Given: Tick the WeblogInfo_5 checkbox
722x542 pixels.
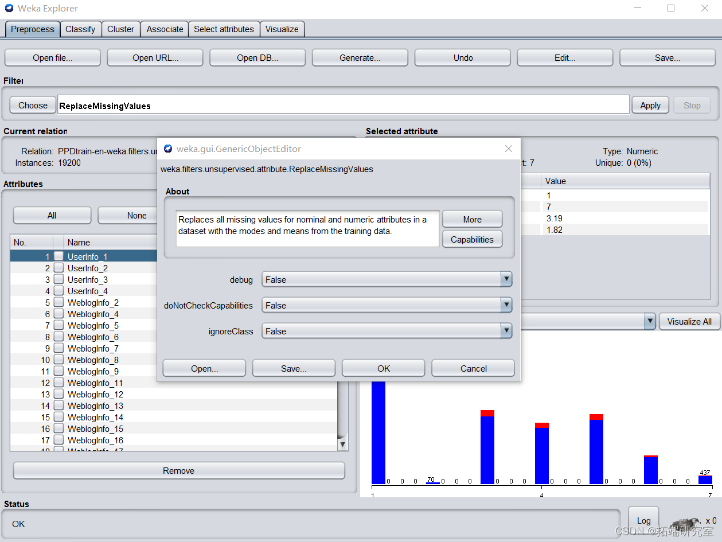Looking at the screenshot, I should click(x=58, y=325).
